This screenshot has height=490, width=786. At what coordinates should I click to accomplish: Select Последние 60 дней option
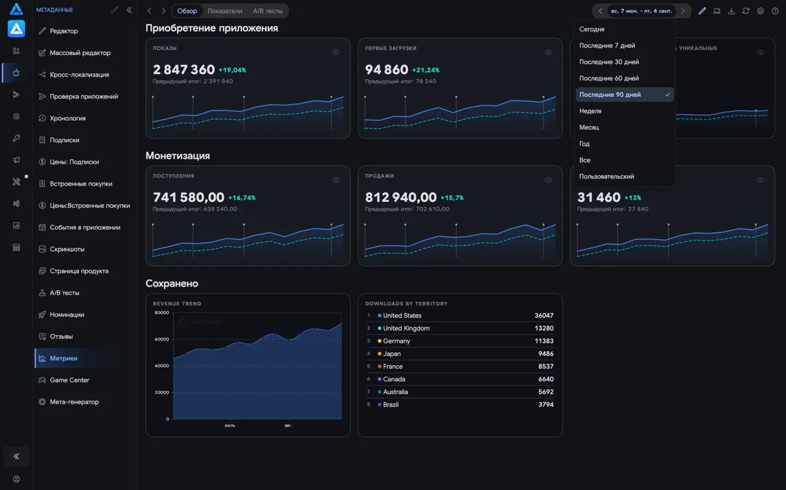click(x=625, y=79)
